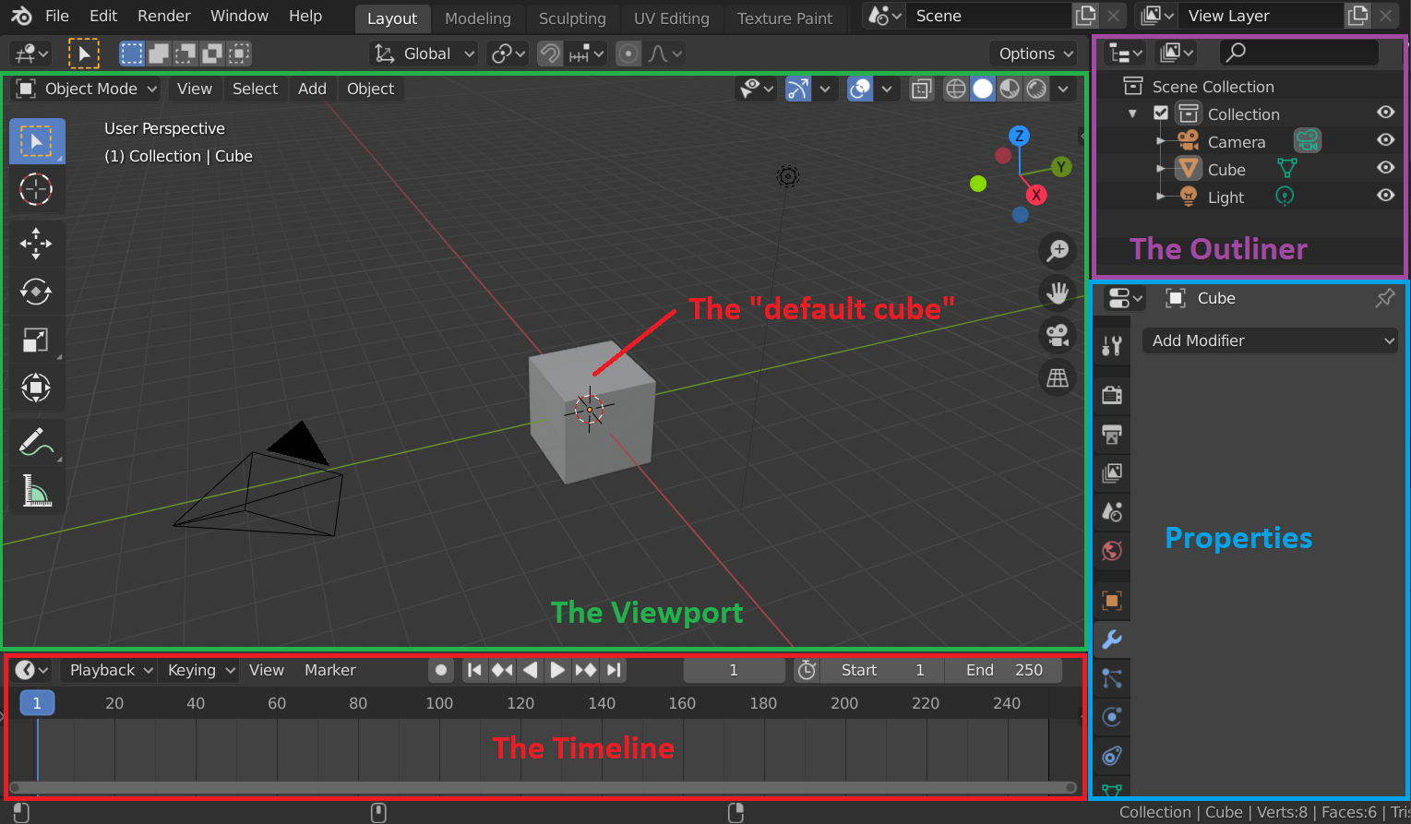The width and height of the screenshot is (1411, 824).
Task: Open the Render properties tab
Action: coord(1112,395)
